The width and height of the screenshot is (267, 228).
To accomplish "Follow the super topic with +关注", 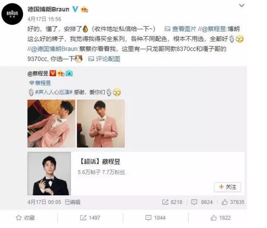I will click(x=228, y=187).
